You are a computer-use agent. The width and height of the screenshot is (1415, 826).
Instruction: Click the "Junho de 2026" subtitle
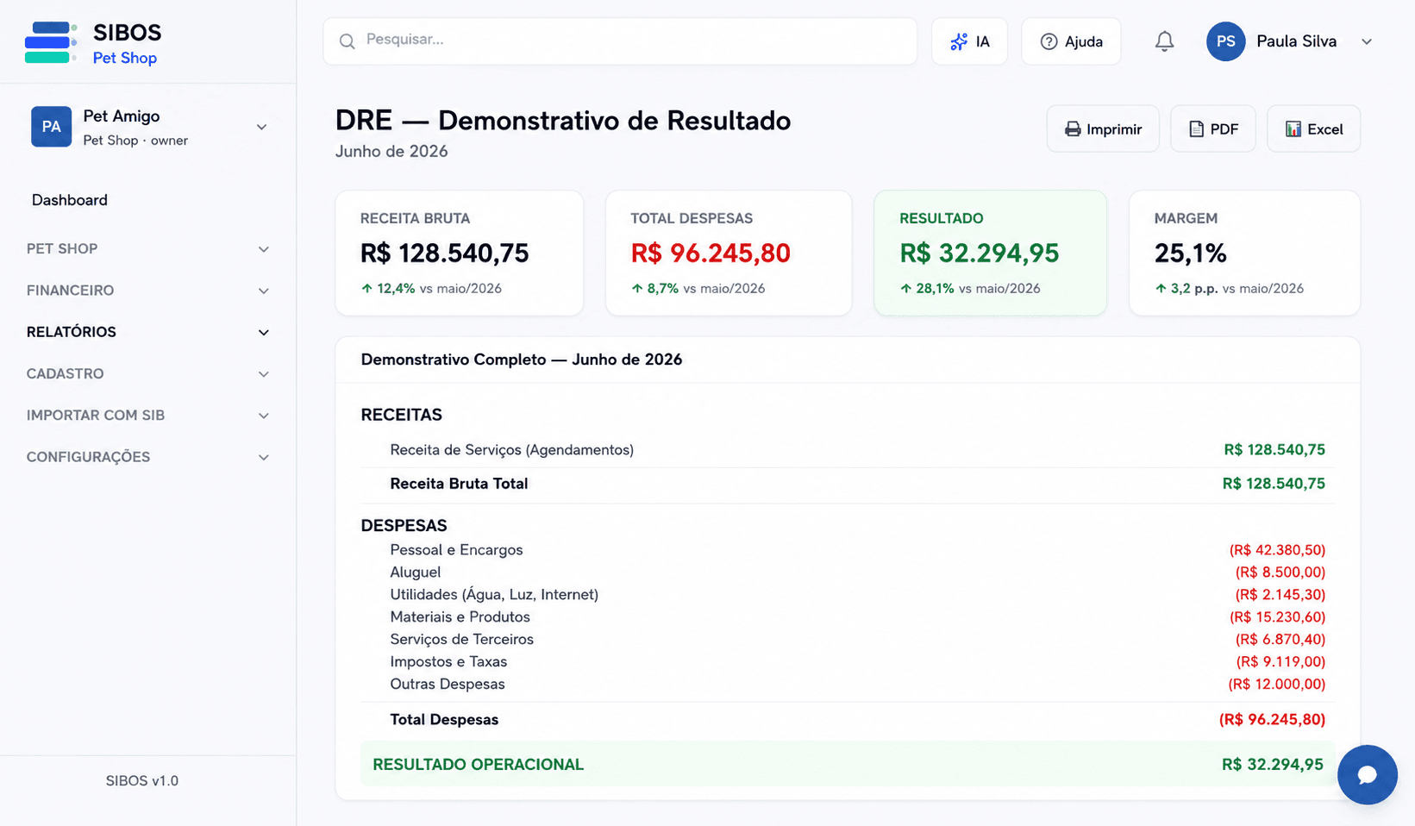tap(391, 152)
